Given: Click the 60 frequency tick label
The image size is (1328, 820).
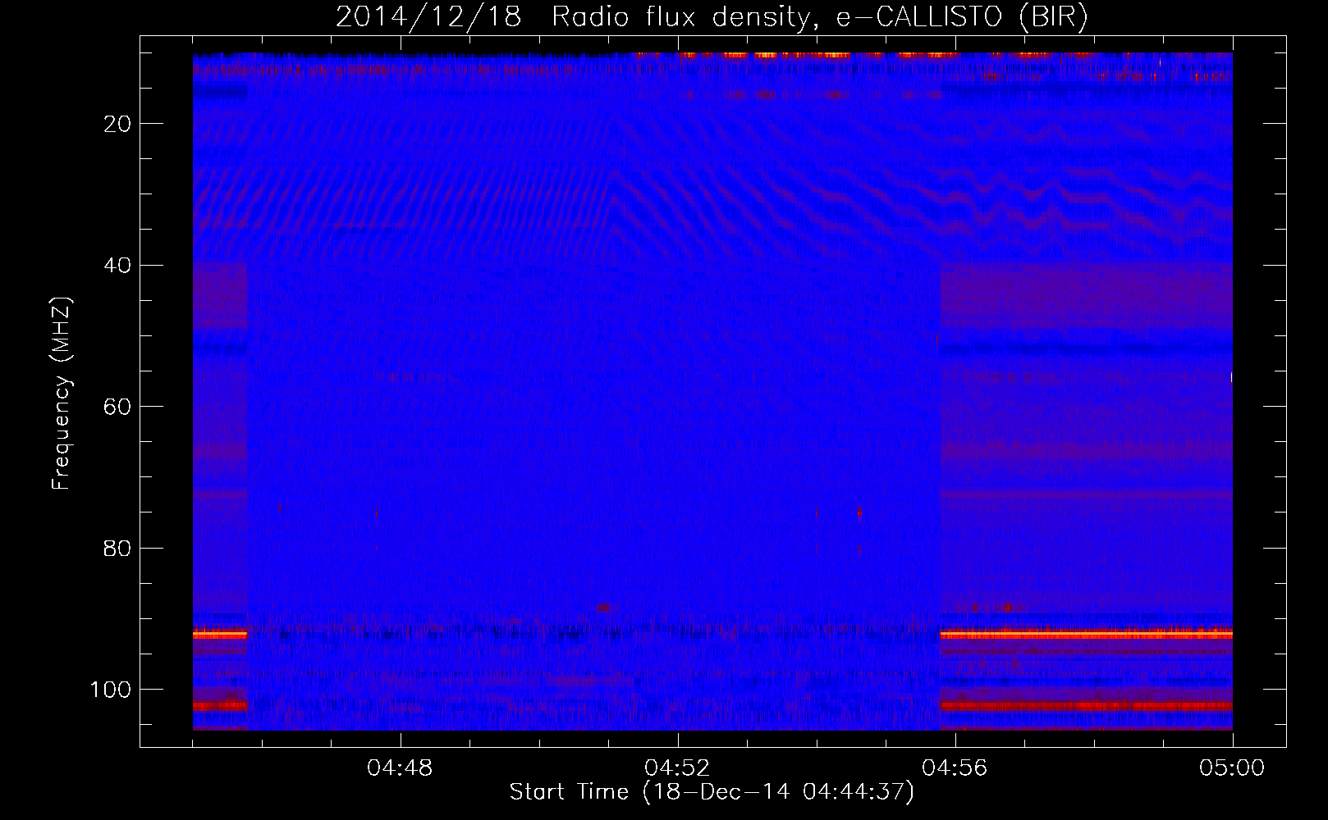Looking at the screenshot, I should tap(118, 407).
